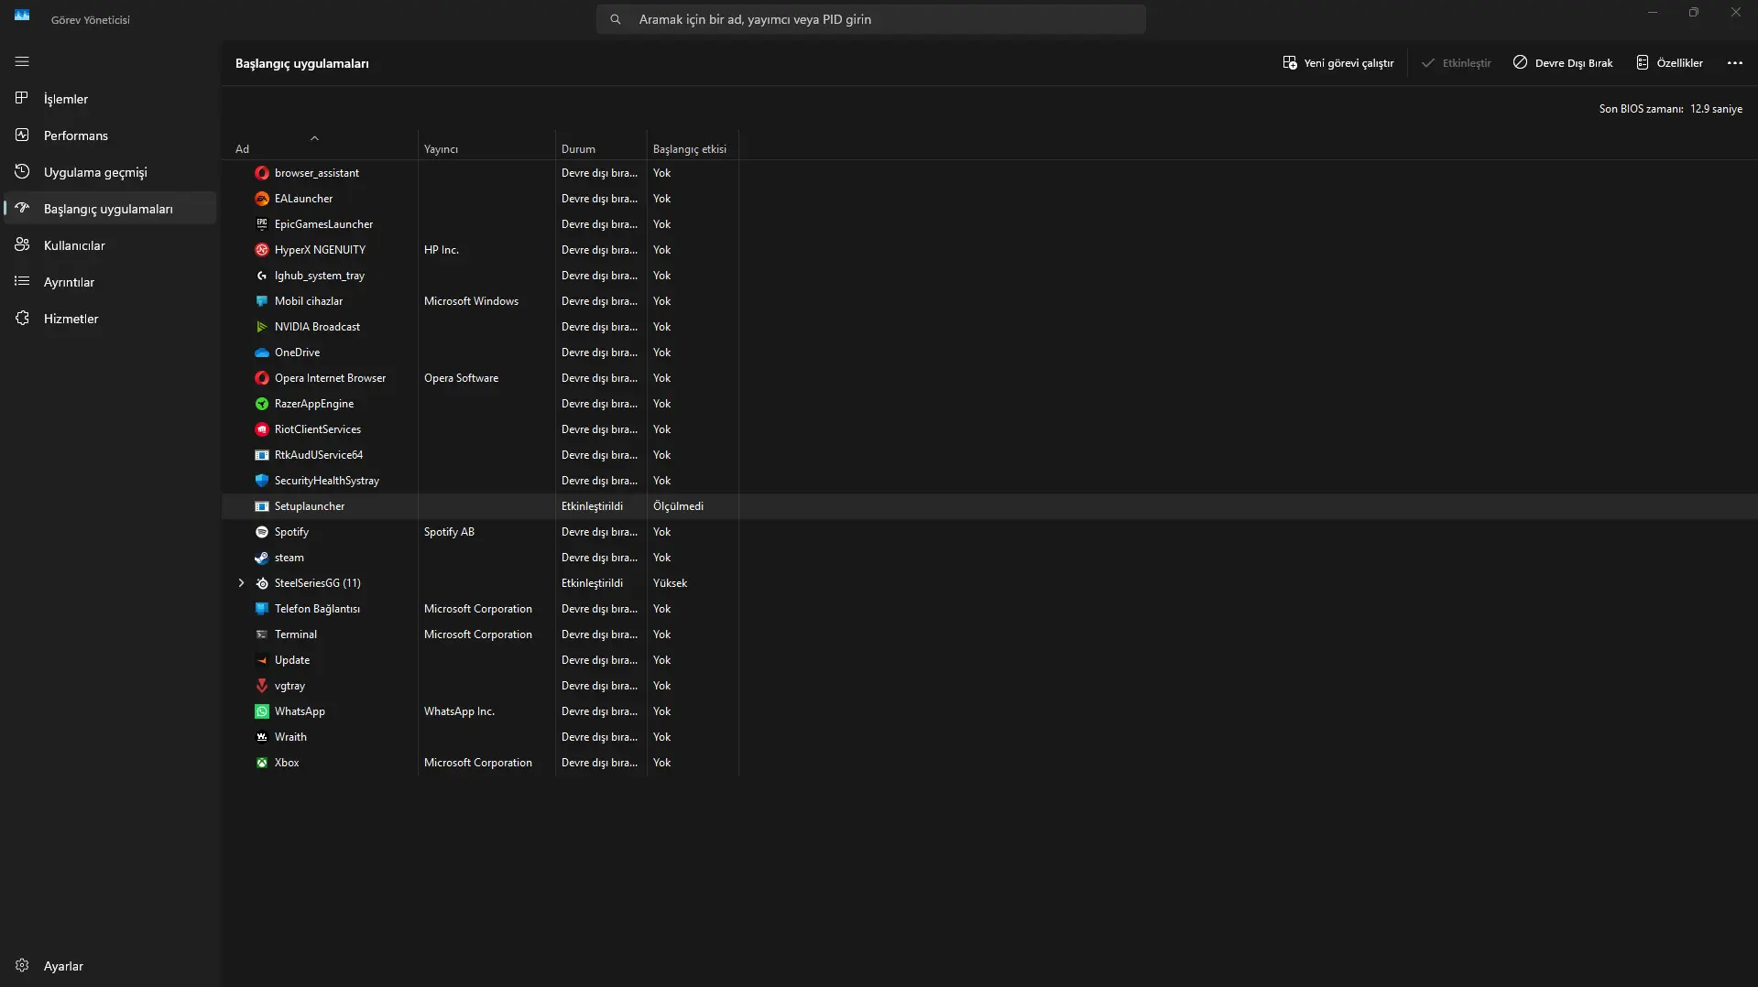
Task: Click the Telefon Bağlantısı icon
Action: coord(262,609)
